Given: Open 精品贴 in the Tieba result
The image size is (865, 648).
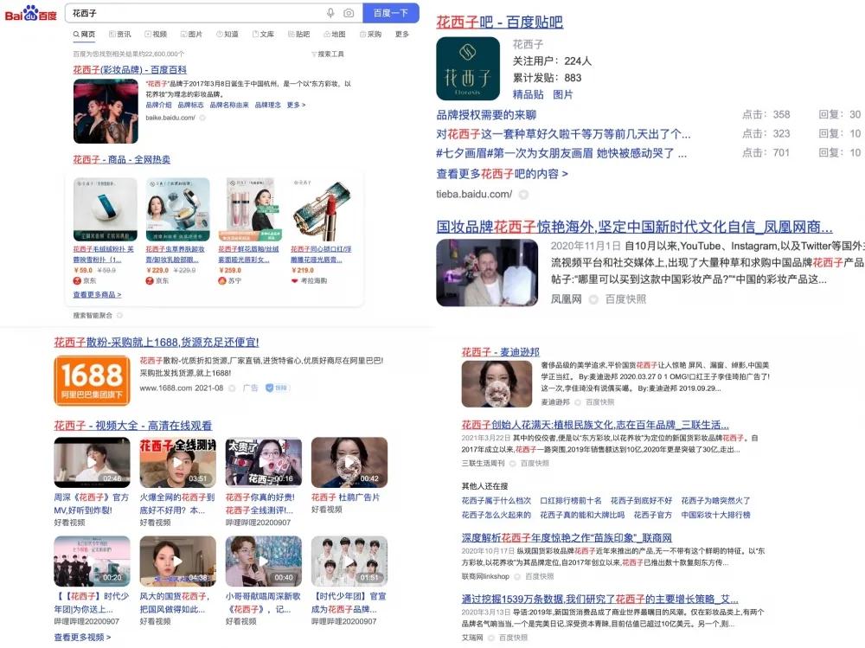Looking at the screenshot, I should 528,94.
